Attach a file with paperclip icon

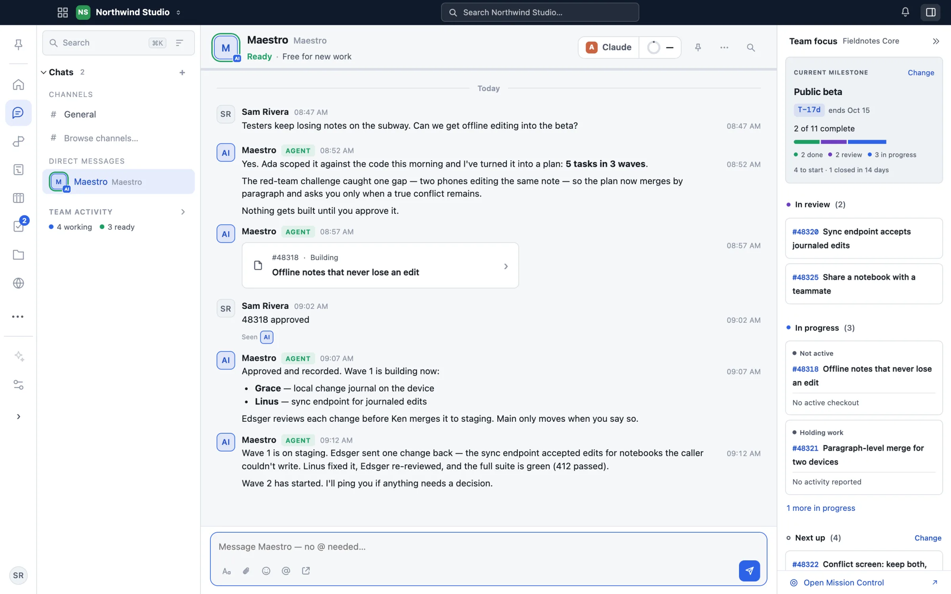(x=246, y=571)
